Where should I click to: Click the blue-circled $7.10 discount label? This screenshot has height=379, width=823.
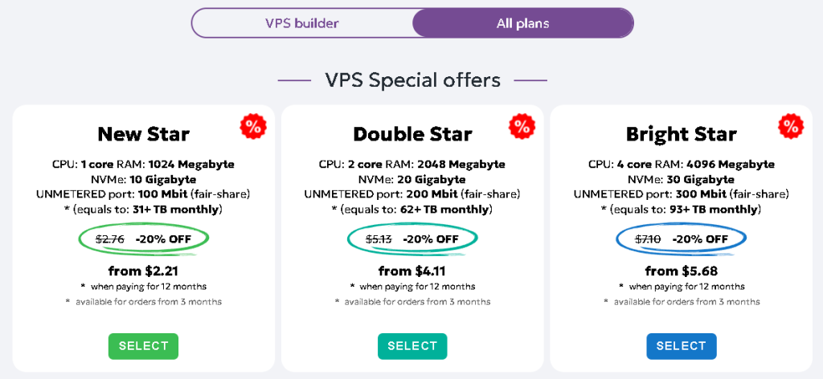[x=681, y=239]
